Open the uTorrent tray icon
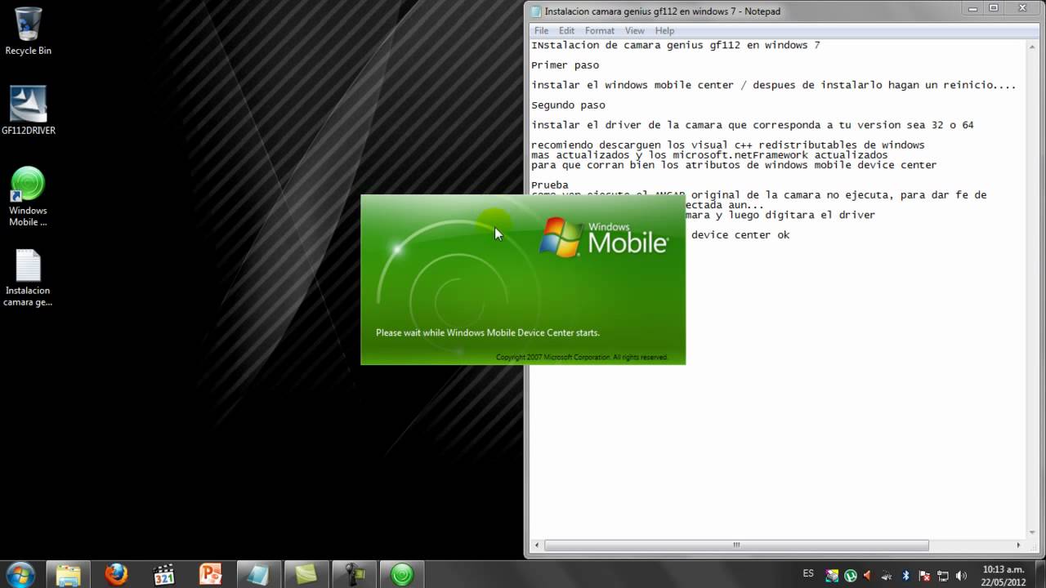This screenshot has width=1046, height=588. click(x=851, y=576)
